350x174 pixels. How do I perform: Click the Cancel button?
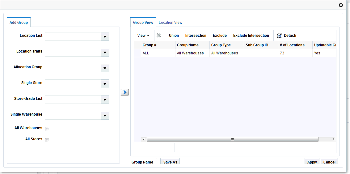pos(329,162)
